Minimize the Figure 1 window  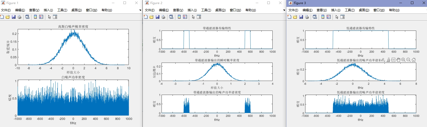(113, 3)
